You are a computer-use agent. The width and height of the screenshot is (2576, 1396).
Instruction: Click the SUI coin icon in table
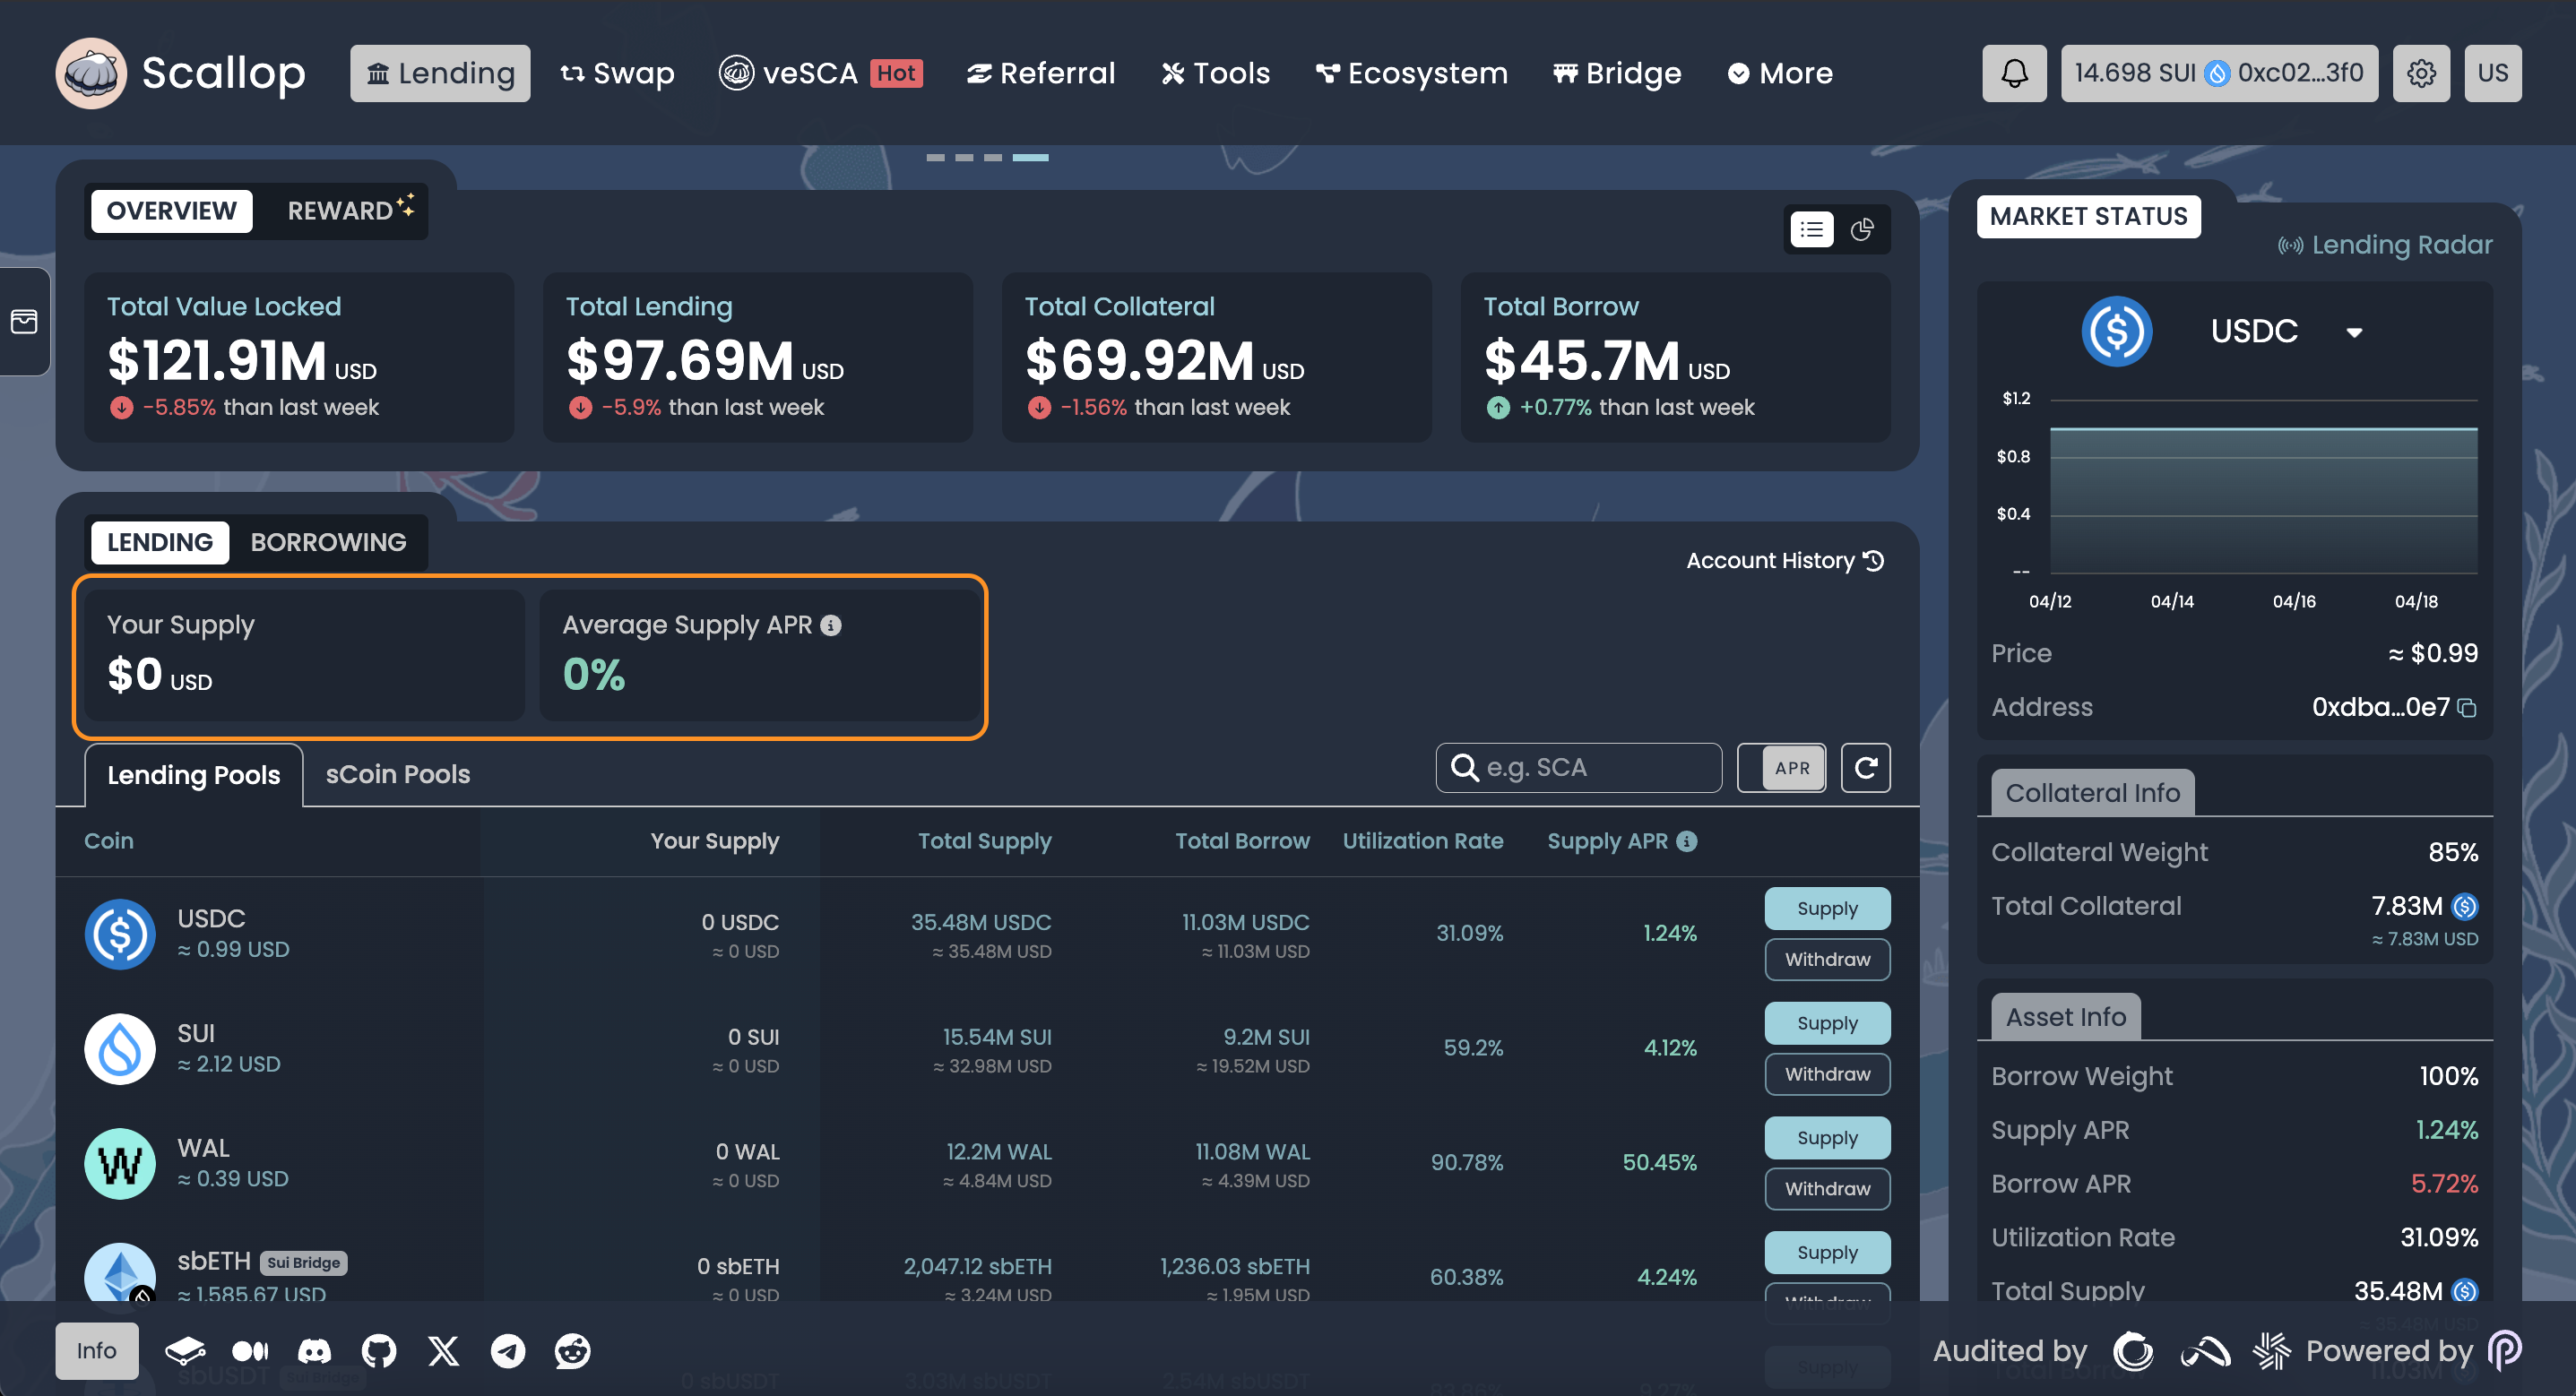(x=120, y=1049)
